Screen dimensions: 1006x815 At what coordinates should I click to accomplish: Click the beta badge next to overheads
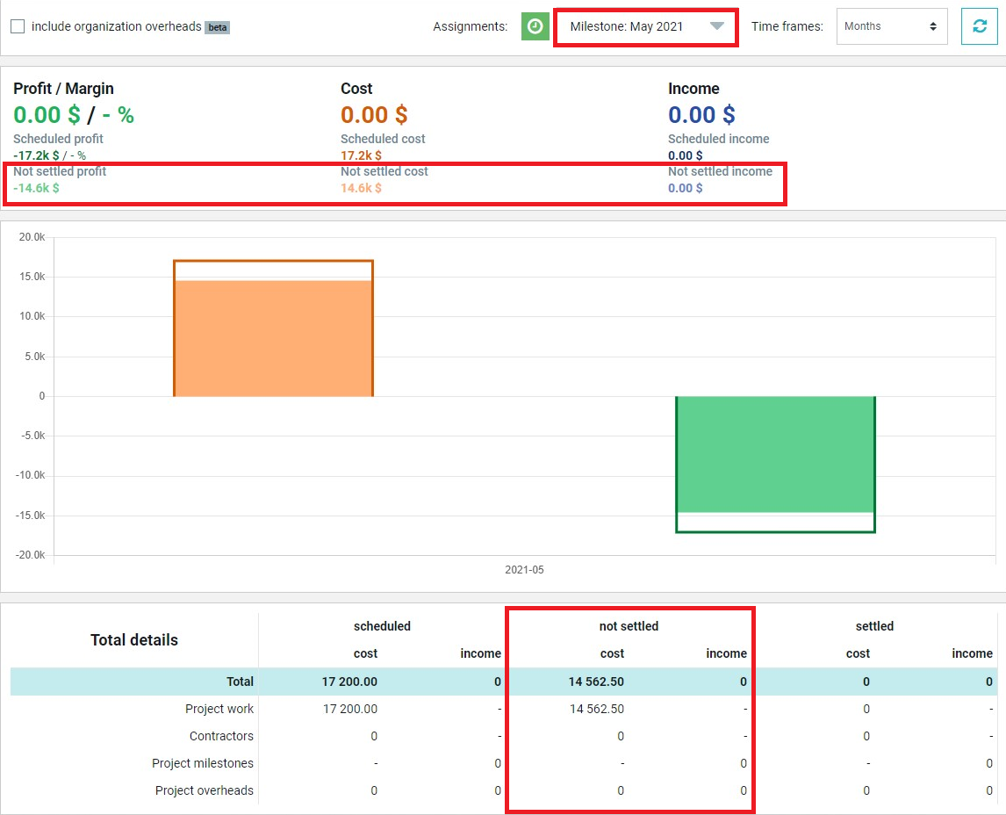218,27
